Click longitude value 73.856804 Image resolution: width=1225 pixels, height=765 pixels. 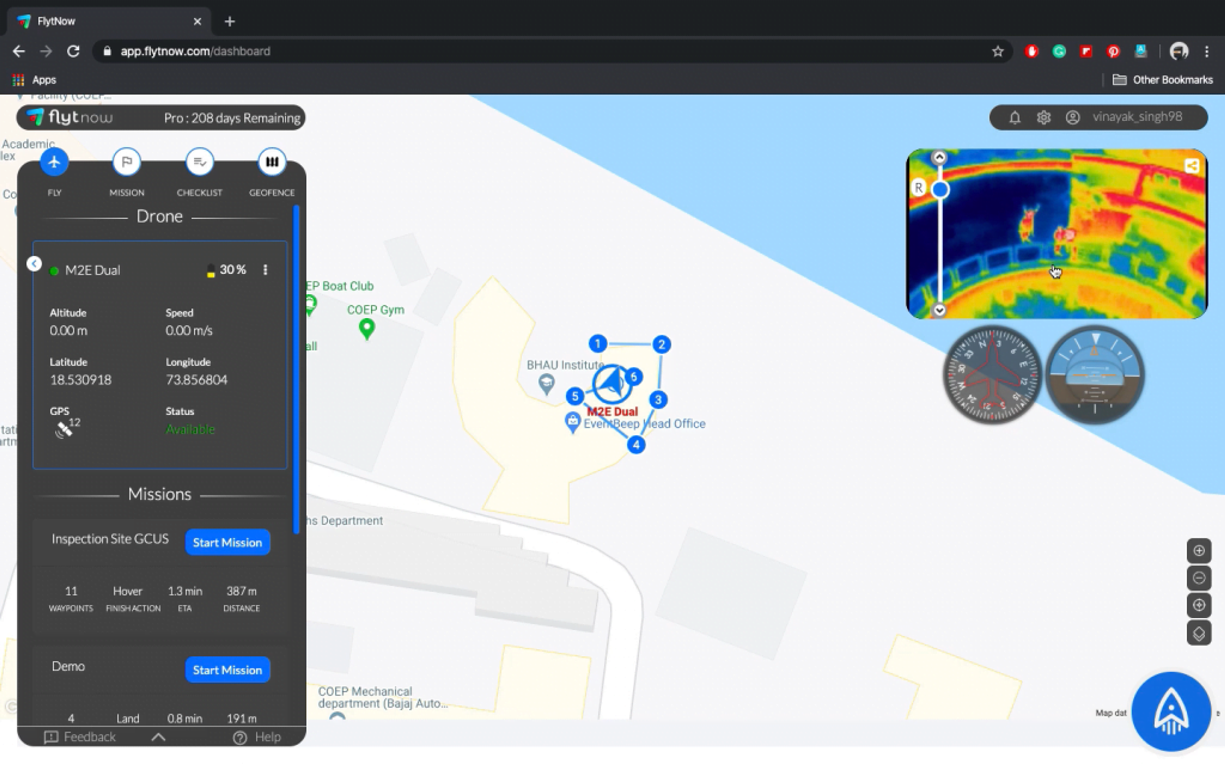point(197,380)
